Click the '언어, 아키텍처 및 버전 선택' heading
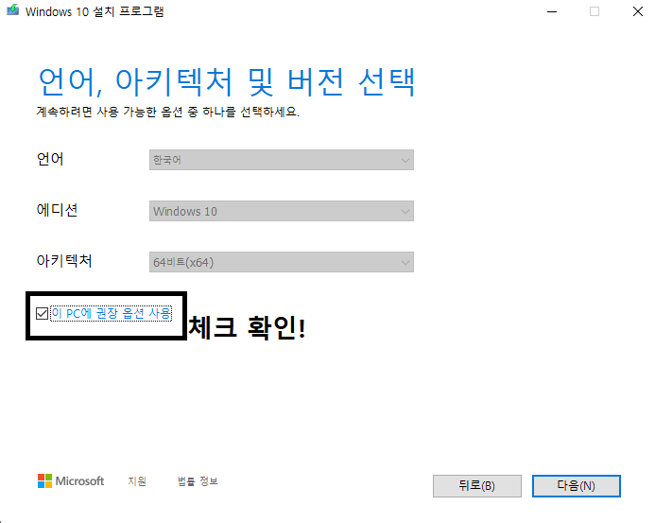This screenshot has height=523, width=655. 227,81
